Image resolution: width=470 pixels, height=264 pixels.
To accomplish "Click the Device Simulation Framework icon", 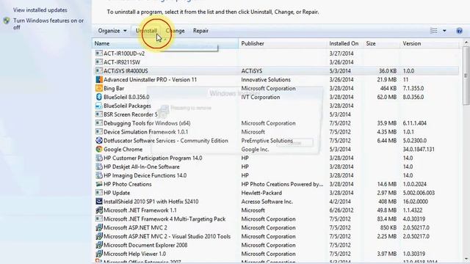I will [x=99, y=132].
